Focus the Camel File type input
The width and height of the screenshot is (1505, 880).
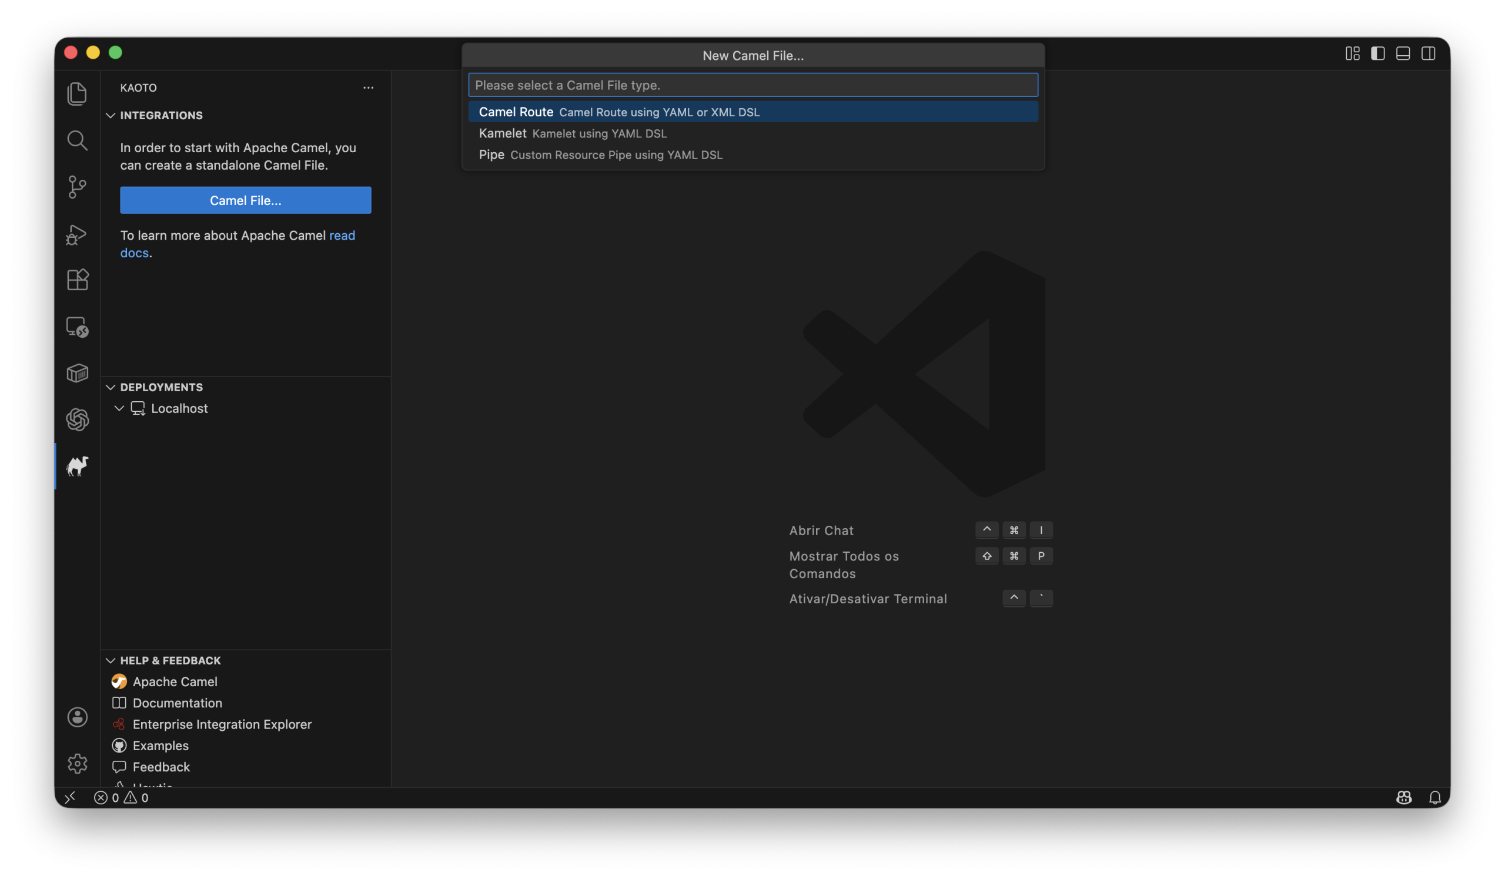[x=752, y=85]
